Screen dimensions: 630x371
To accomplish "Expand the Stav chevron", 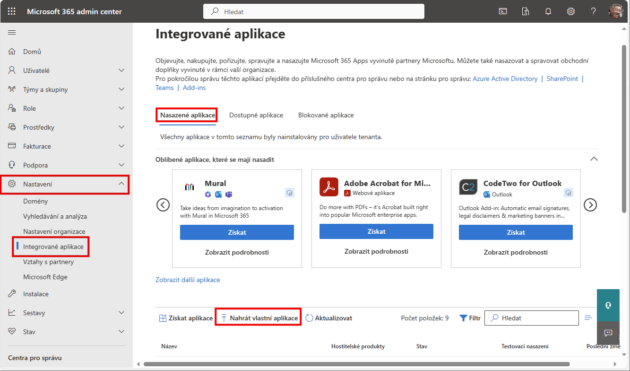I will point(121,332).
